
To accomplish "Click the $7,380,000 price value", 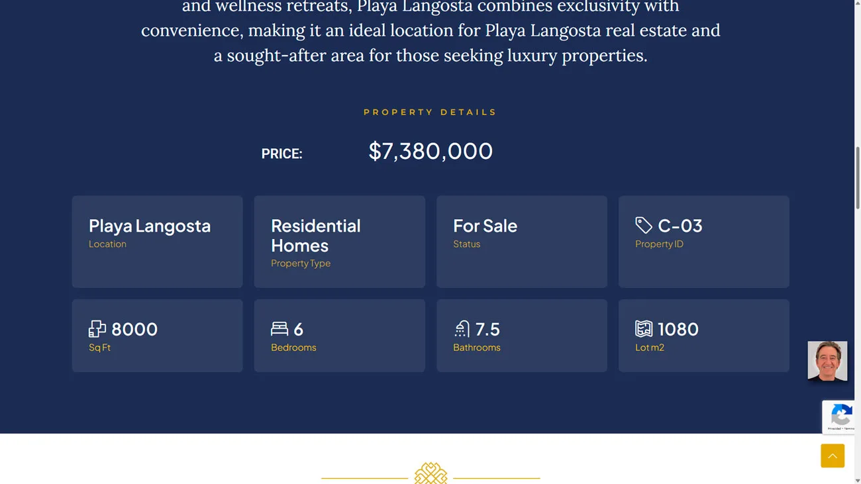I will point(430,151).
